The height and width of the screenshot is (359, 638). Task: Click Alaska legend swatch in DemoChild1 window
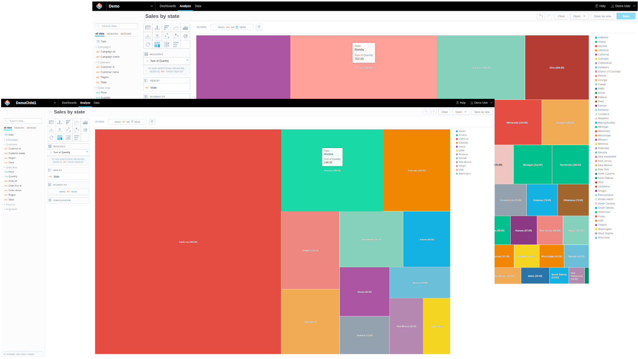(x=457, y=131)
